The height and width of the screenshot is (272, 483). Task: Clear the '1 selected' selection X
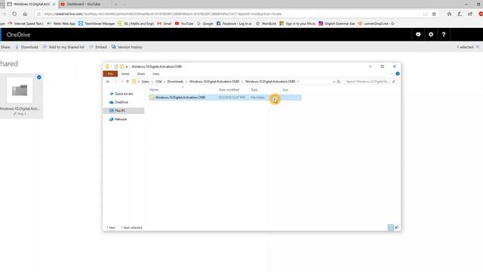click(478, 47)
